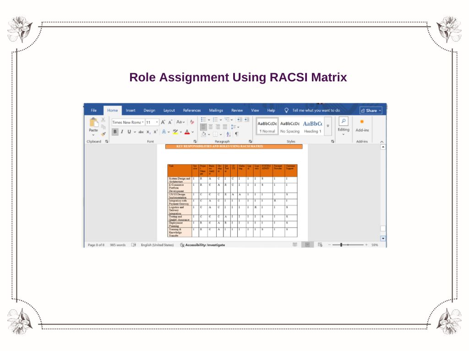Clear all formatting eraser icon
The height and width of the screenshot is (351, 469).
tap(192, 122)
